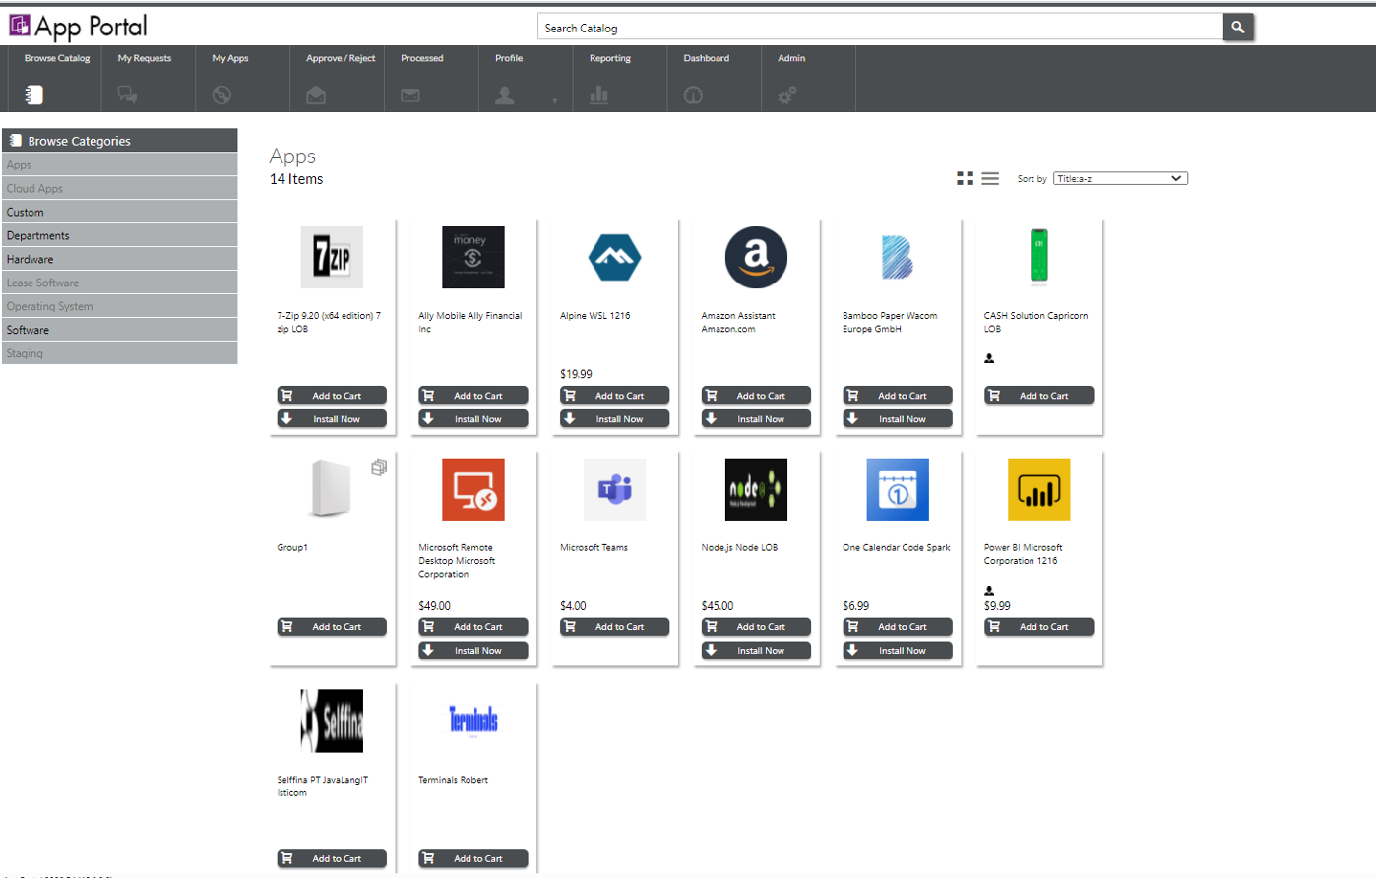Image resolution: width=1376 pixels, height=879 pixels.
Task: Go to the Dashboard tab
Action: [707, 77]
